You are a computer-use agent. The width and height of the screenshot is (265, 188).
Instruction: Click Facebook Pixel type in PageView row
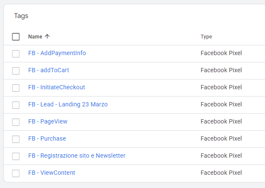coord(221,121)
